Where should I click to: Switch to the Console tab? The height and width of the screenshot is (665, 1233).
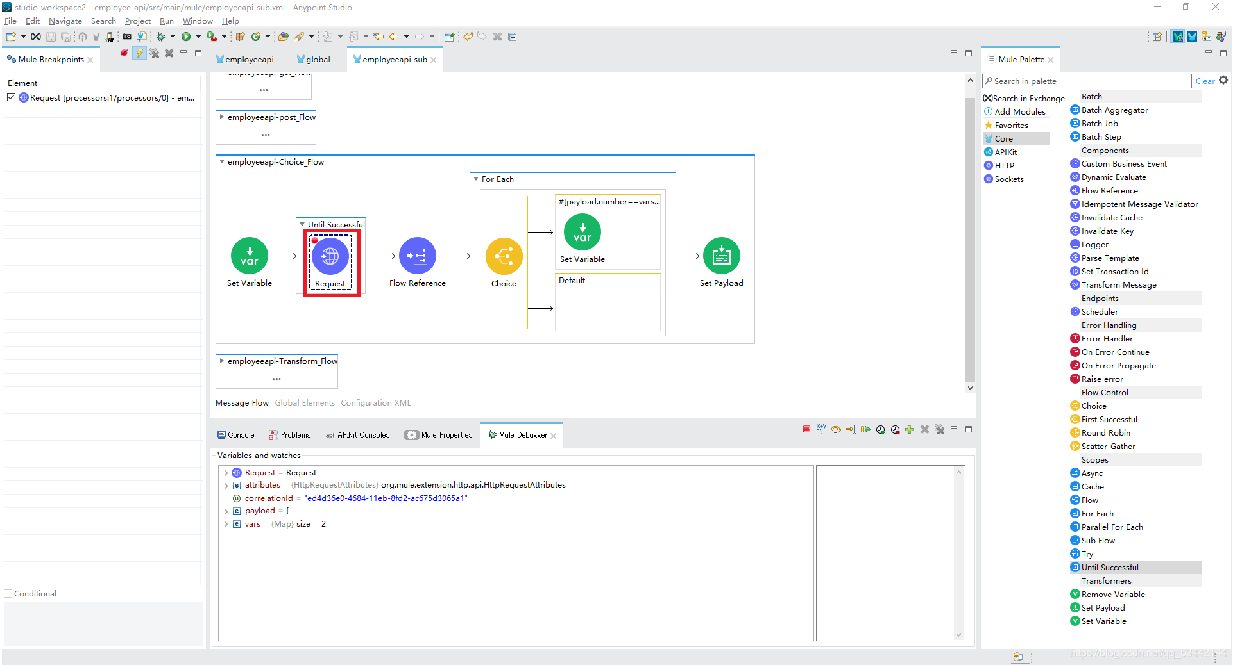click(x=235, y=434)
